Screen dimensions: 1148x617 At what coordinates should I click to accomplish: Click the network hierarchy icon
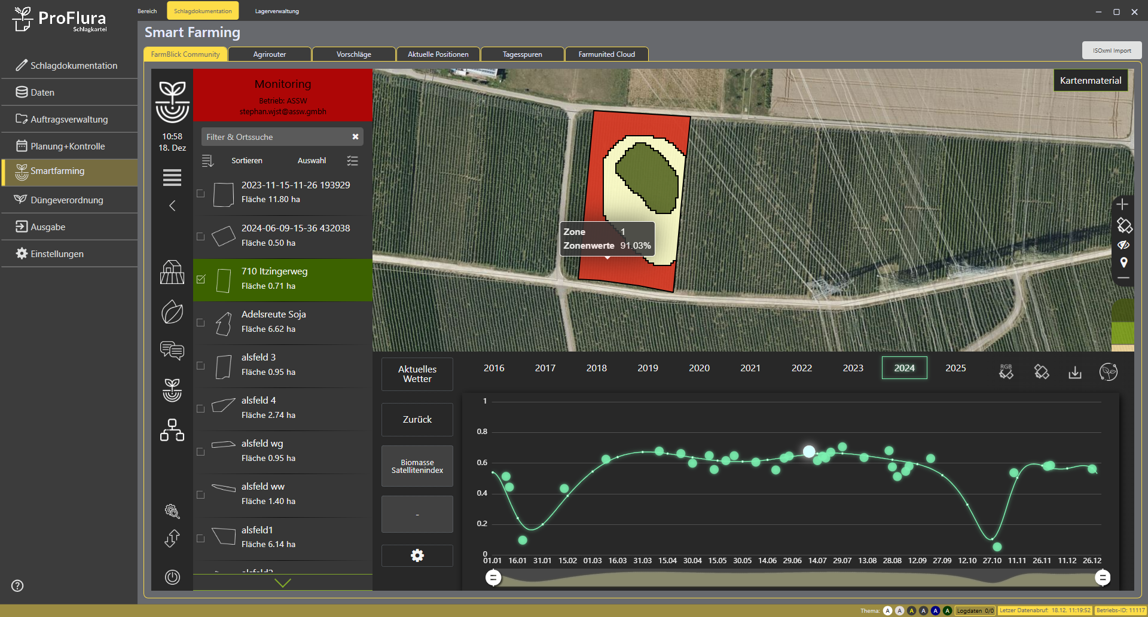[172, 430]
